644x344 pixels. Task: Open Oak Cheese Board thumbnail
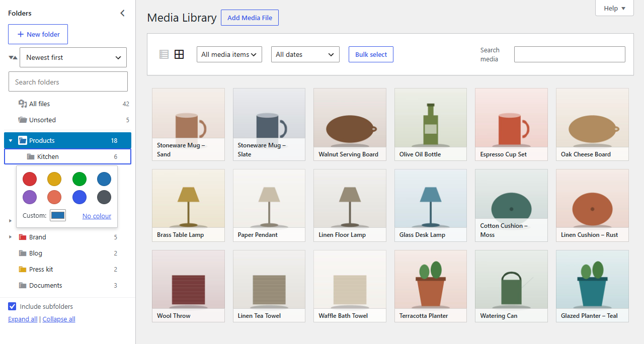click(592, 125)
